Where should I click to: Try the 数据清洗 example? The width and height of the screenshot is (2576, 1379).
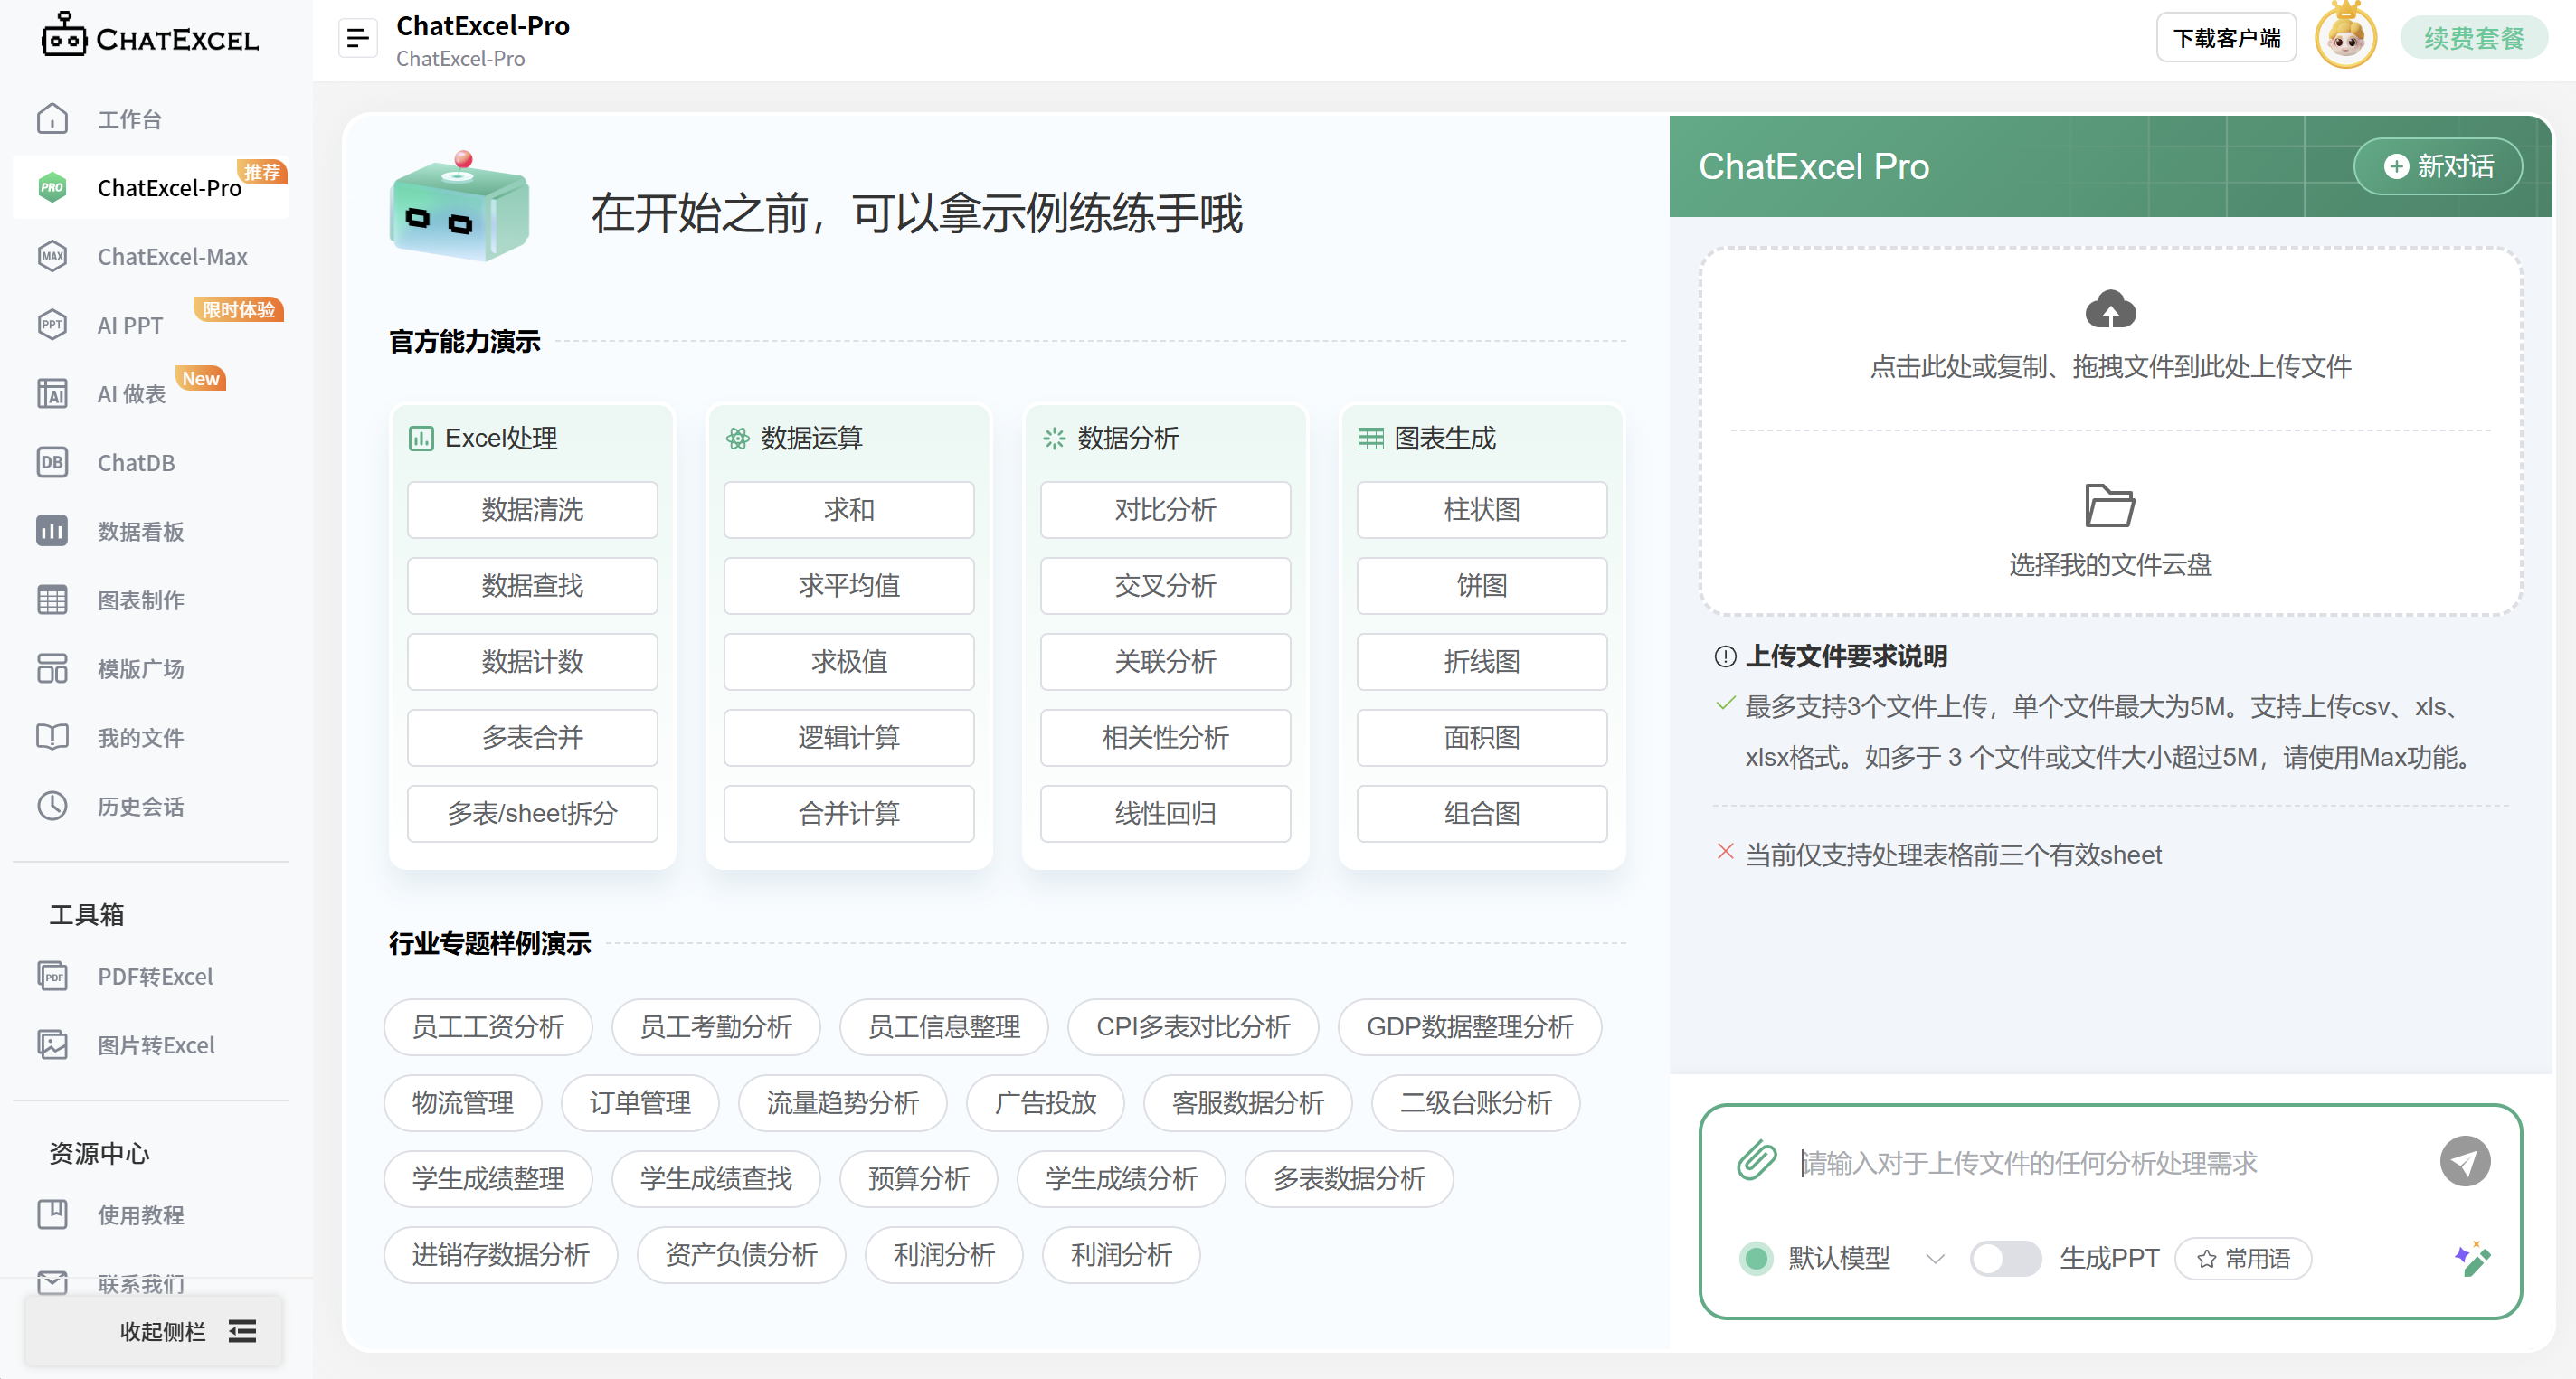532,510
